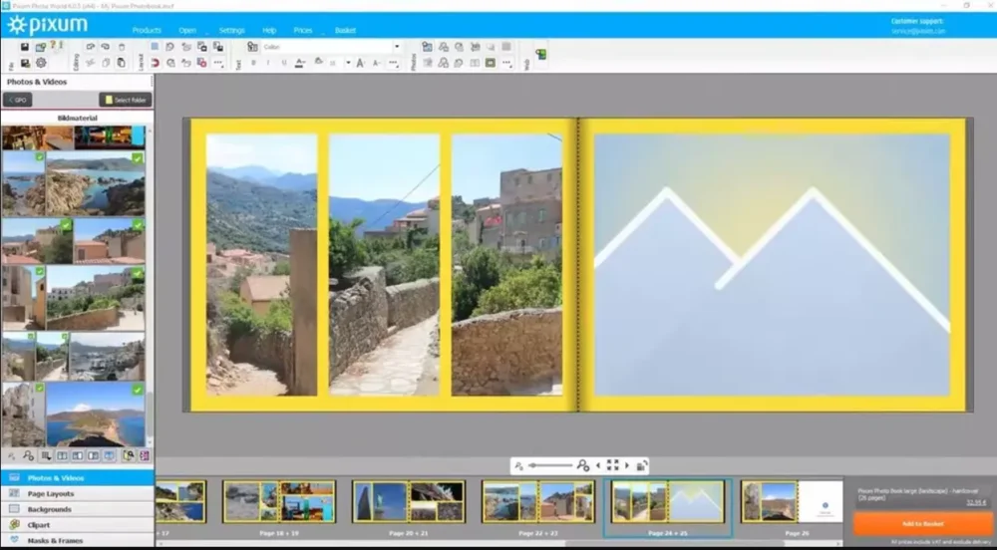Image resolution: width=997 pixels, height=550 pixels.
Task: Click the fullscreen view icon below canvas
Action: tap(612, 465)
